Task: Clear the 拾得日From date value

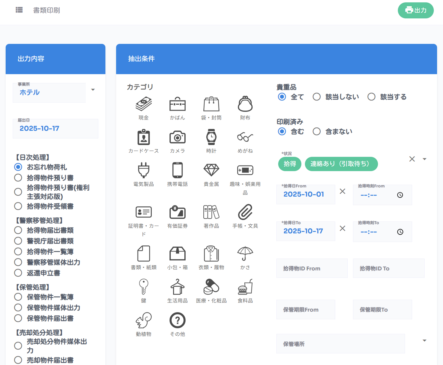Action: coord(342,192)
